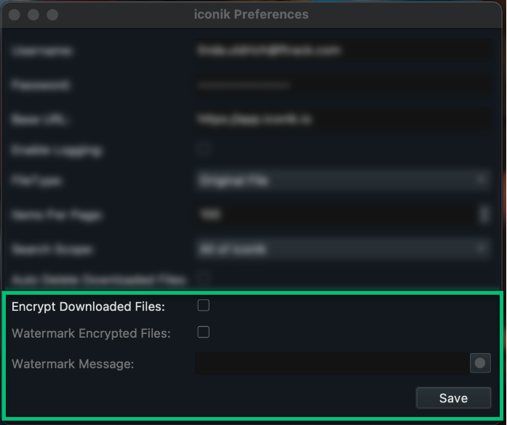The image size is (507, 425).
Task: Click into the Base URL field
Action: [343, 119]
